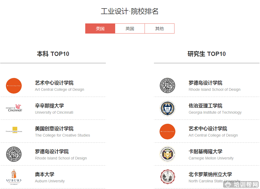Click 'North Carolina State University' text
Screen dimensions: 260x189
click(x=214, y=181)
